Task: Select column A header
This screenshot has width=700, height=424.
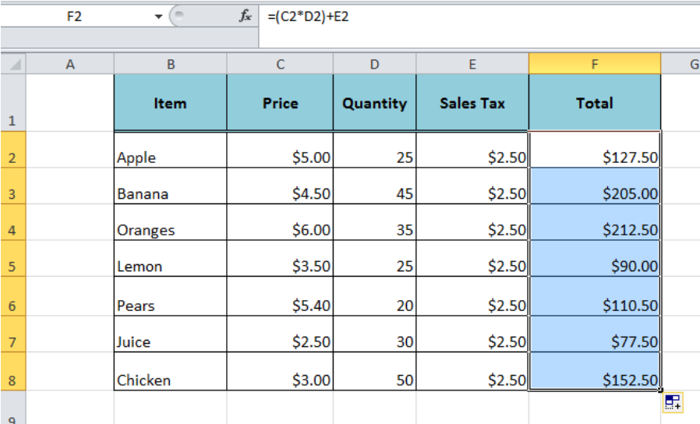Action: (x=70, y=65)
